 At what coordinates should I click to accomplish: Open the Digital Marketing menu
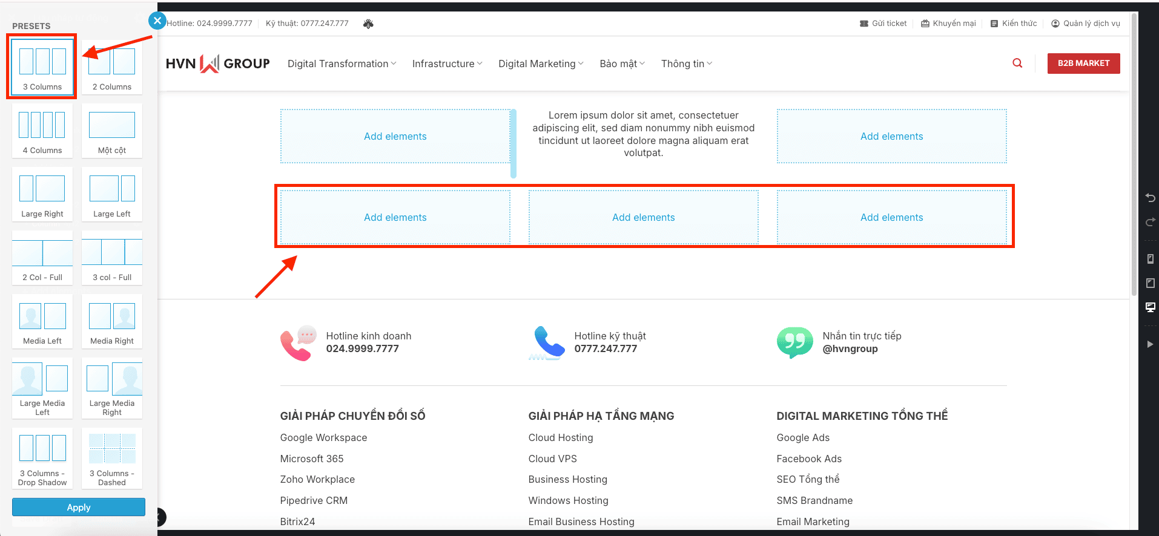pyautogui.click(x=541, y=64)
